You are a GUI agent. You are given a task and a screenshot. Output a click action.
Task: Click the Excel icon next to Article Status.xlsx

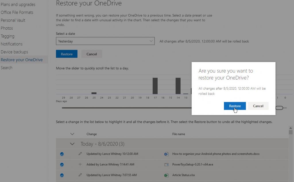click(167, 175)
